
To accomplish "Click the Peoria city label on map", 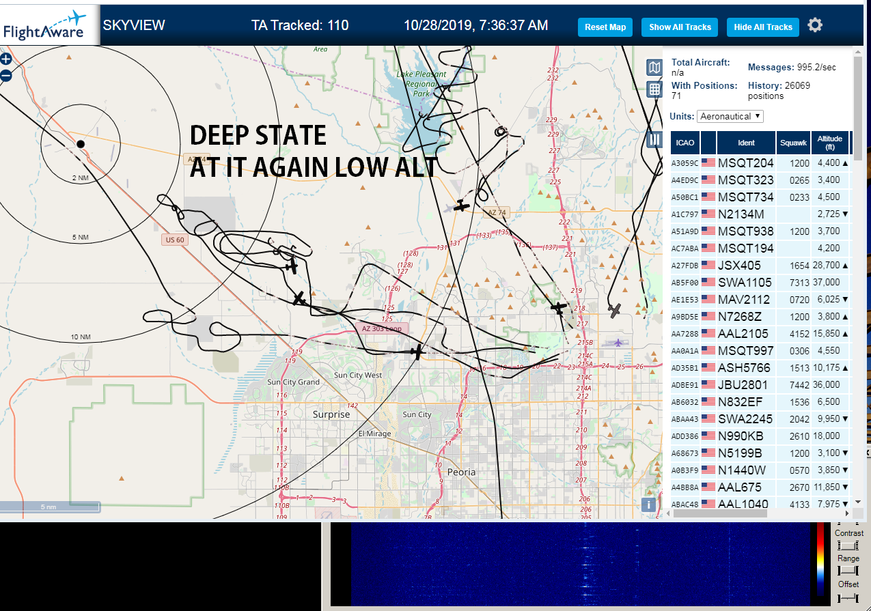I will coord(461,472).
